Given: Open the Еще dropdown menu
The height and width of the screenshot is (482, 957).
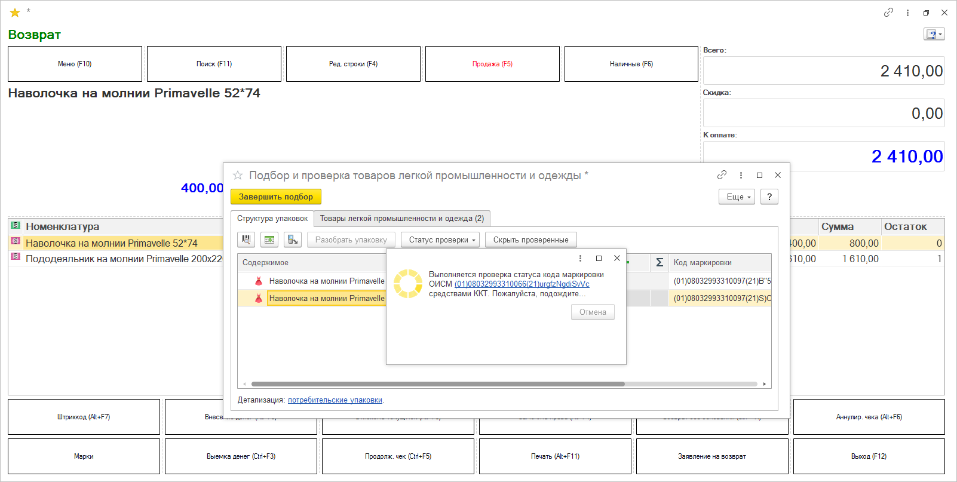Looking at the screenshot, I should tap(737, 197).
